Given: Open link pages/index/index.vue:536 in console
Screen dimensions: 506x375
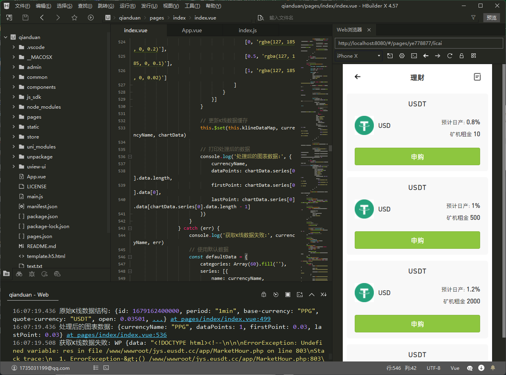Looking at the screenshot, I should click(x=117, y=335).
